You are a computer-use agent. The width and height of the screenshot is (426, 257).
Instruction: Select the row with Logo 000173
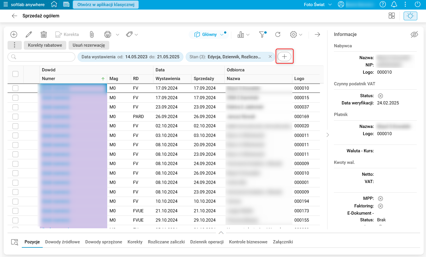(x=15, y=211)
